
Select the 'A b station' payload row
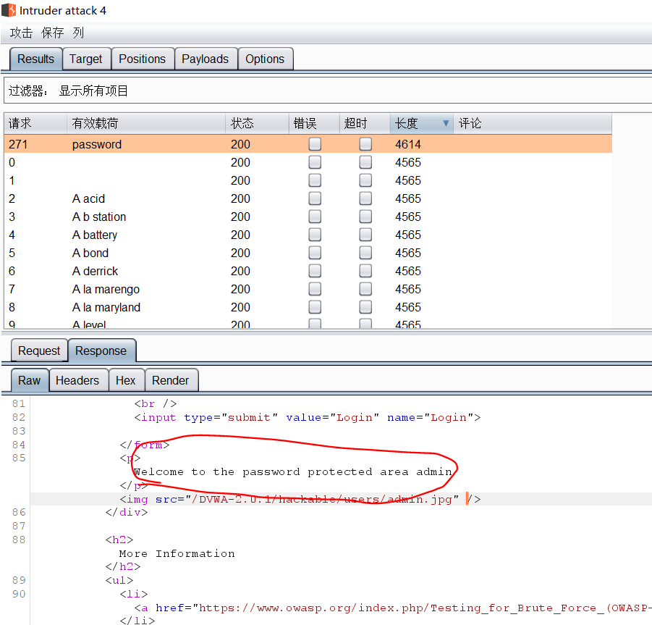click(308, 217)
